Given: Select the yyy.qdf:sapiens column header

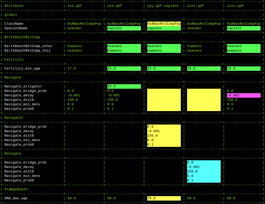Looking at the screenshot, I should tap(163, 6).
